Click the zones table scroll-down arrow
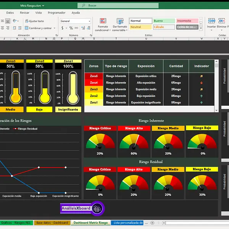 (216, 110)
